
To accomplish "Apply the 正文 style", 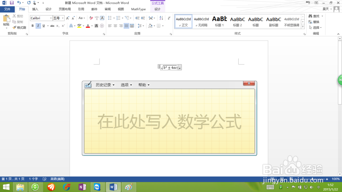I will pyautogui.click(x=183, y=22).
